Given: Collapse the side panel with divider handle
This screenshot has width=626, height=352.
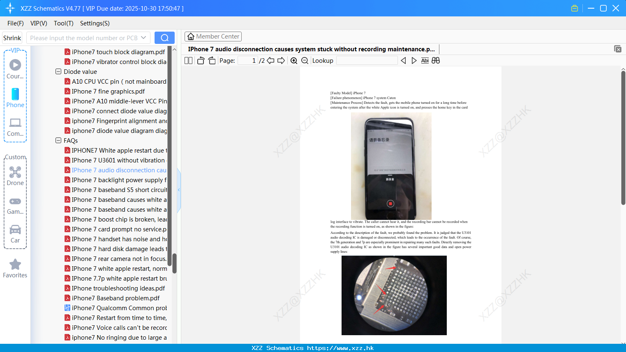Looking at the screenshot, I should click(x=179, y=190).
